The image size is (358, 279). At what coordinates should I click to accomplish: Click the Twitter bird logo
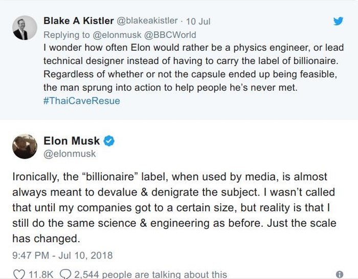coord(339,21)
